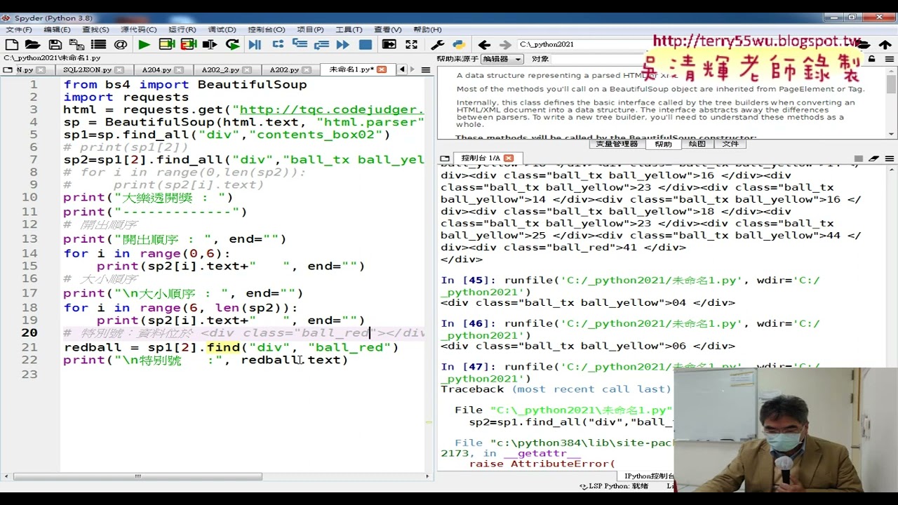Stop debugging with blue square icon

point(365,44)
